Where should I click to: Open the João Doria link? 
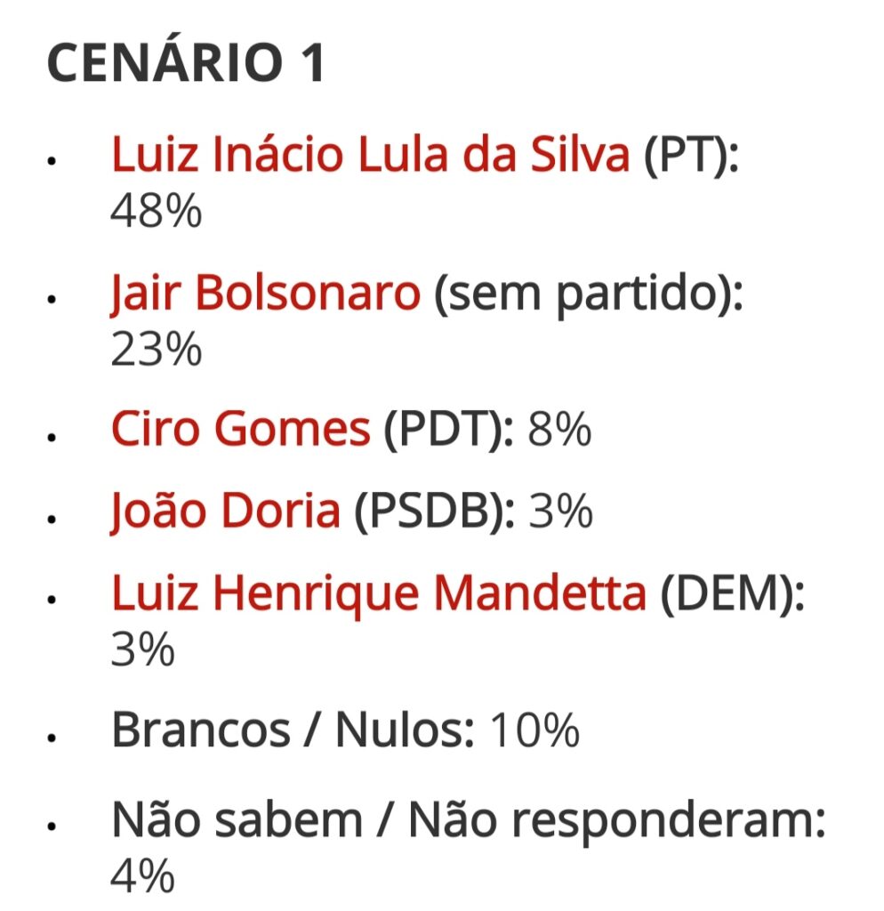click(x=226, y=512)
